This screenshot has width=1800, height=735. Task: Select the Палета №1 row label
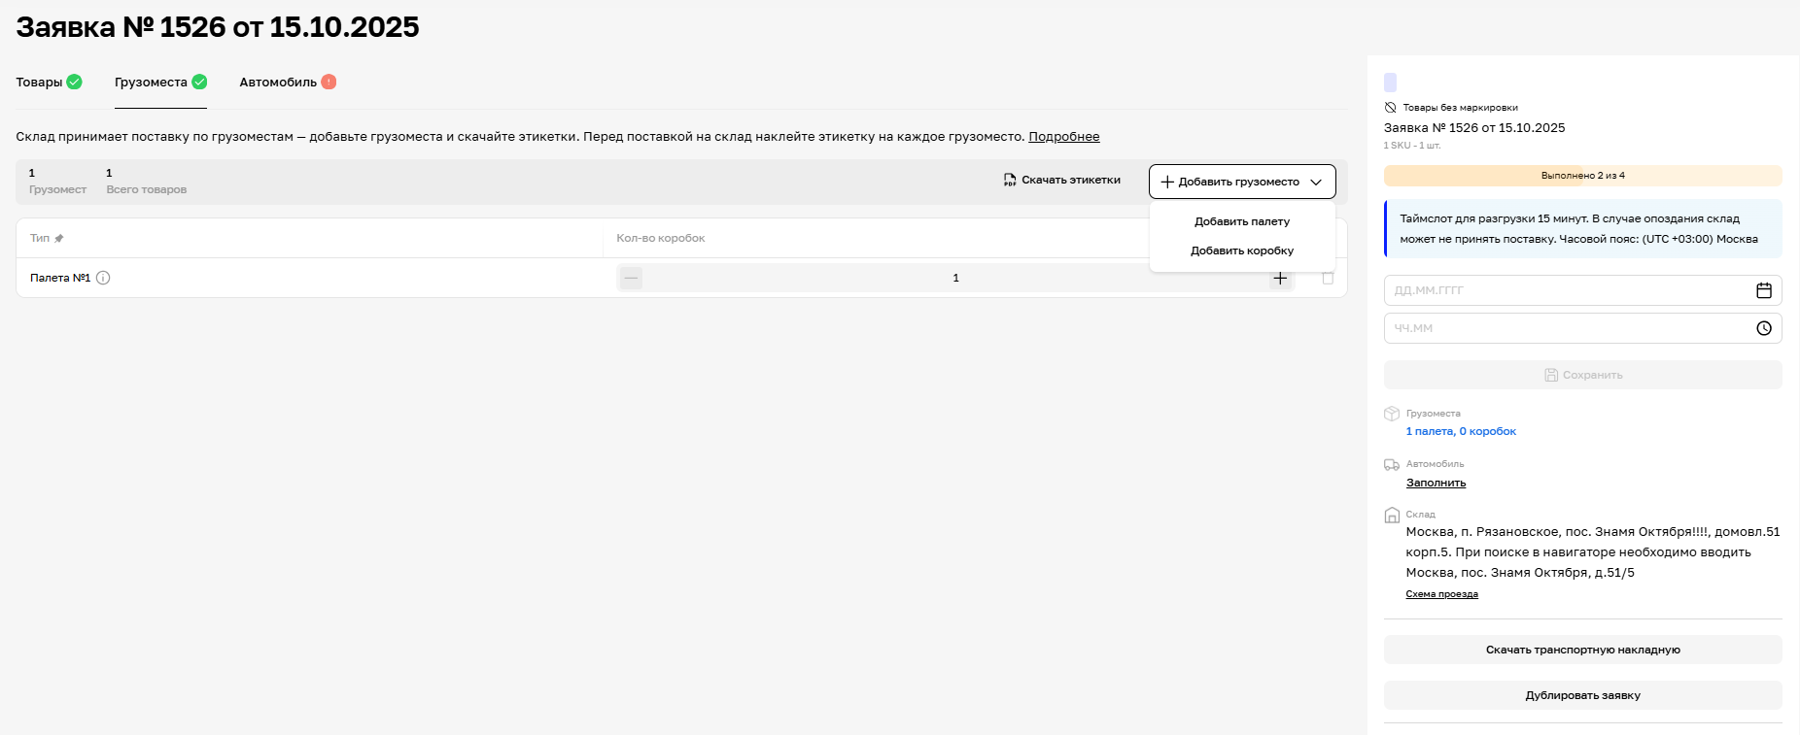[x=60, y=278]
